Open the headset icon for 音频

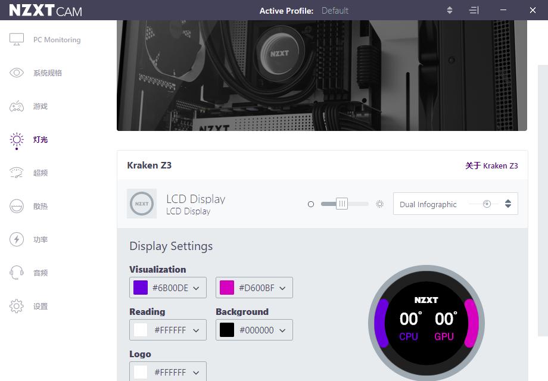click(x=17, y=273)
